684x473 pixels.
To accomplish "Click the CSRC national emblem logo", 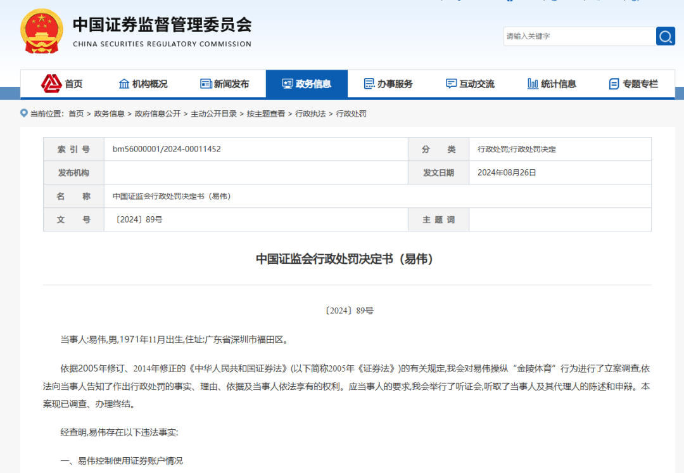I will (41, 31).
